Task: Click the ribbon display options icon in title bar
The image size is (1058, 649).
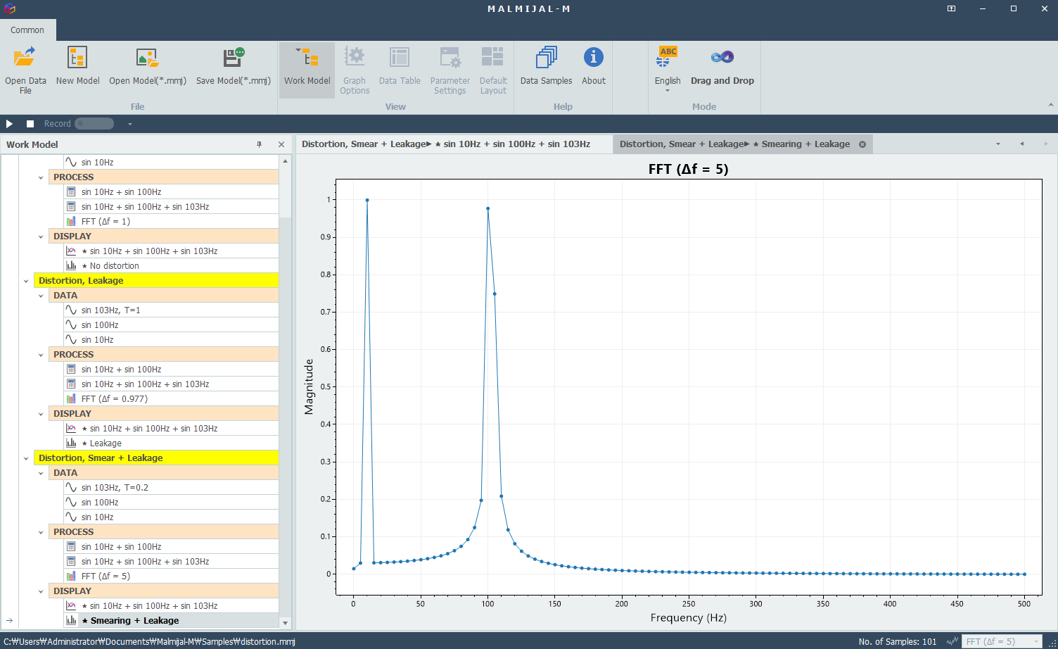Action: (951, 8)
